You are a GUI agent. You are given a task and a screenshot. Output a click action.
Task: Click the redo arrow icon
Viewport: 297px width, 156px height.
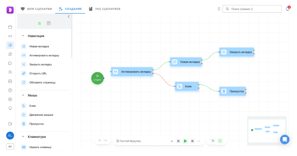105,141
